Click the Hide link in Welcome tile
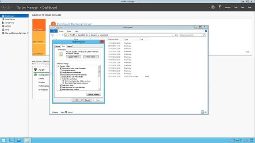 coord(247,52)
